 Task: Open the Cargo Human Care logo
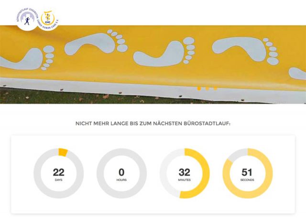[x=48, y=20]
